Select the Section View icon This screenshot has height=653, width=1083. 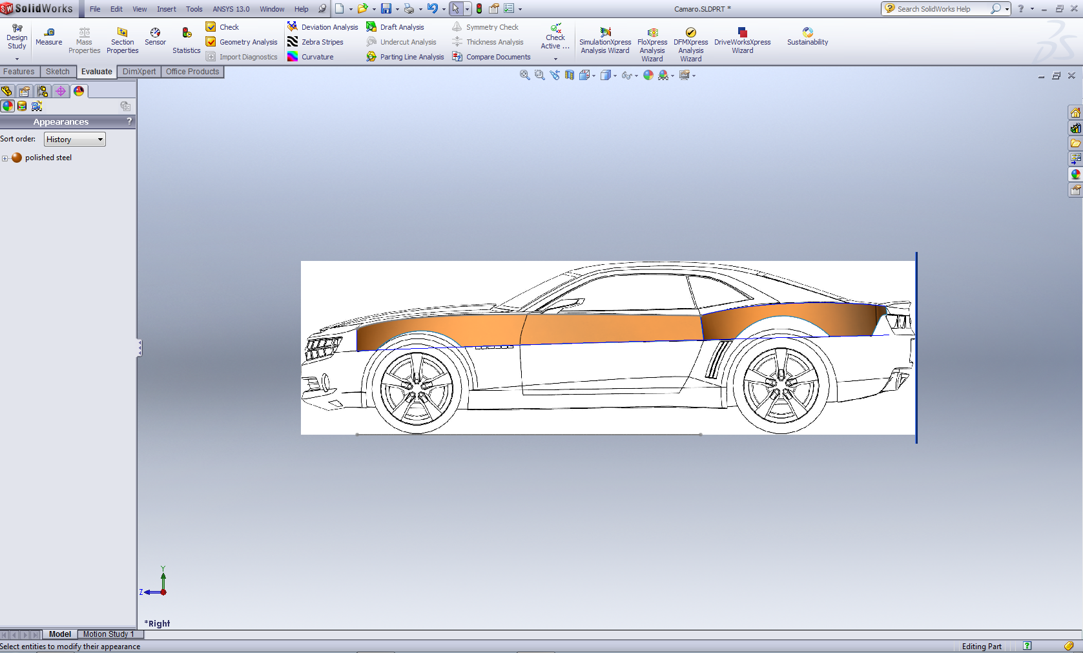point(569,76)
